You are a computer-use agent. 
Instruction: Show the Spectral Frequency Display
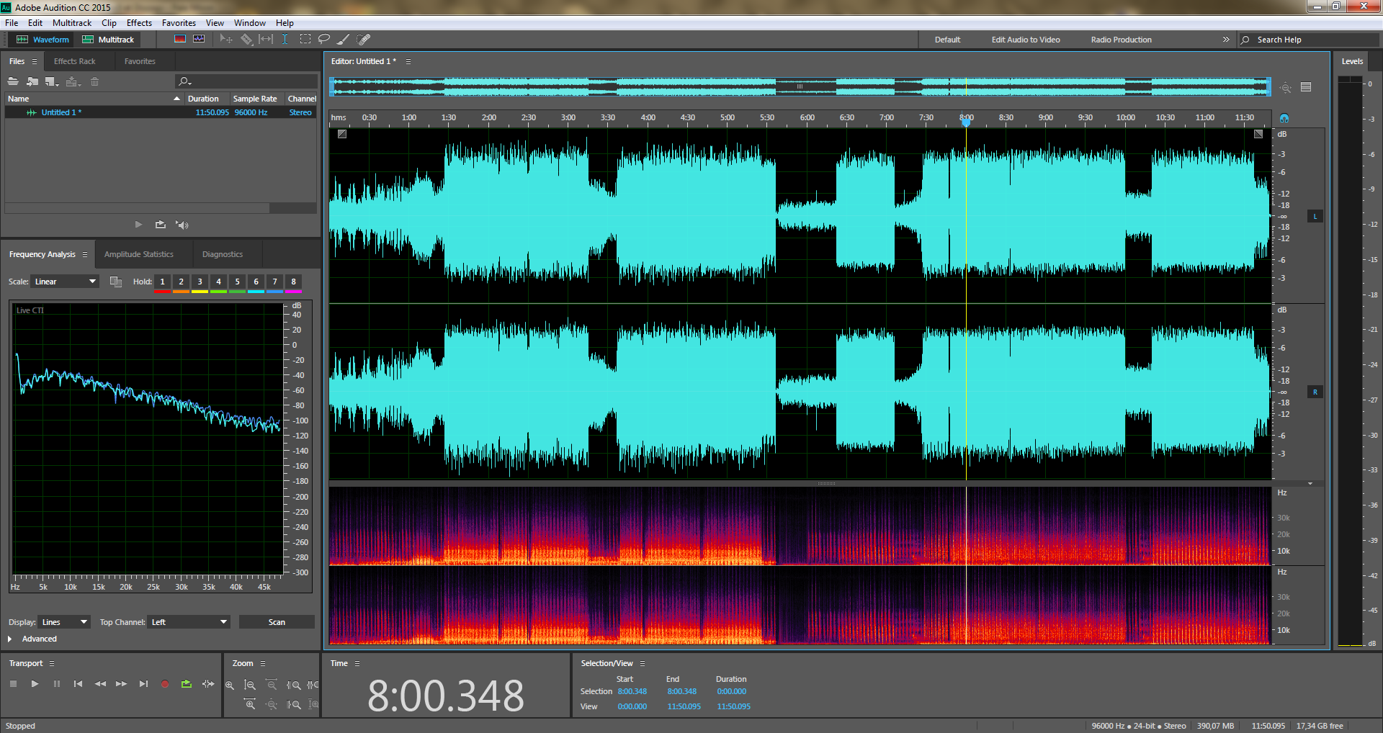pos(180,40)
